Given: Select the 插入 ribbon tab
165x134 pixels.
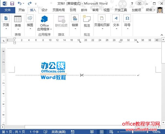Looking at the screenshot, I should click(x=33, y=10).
